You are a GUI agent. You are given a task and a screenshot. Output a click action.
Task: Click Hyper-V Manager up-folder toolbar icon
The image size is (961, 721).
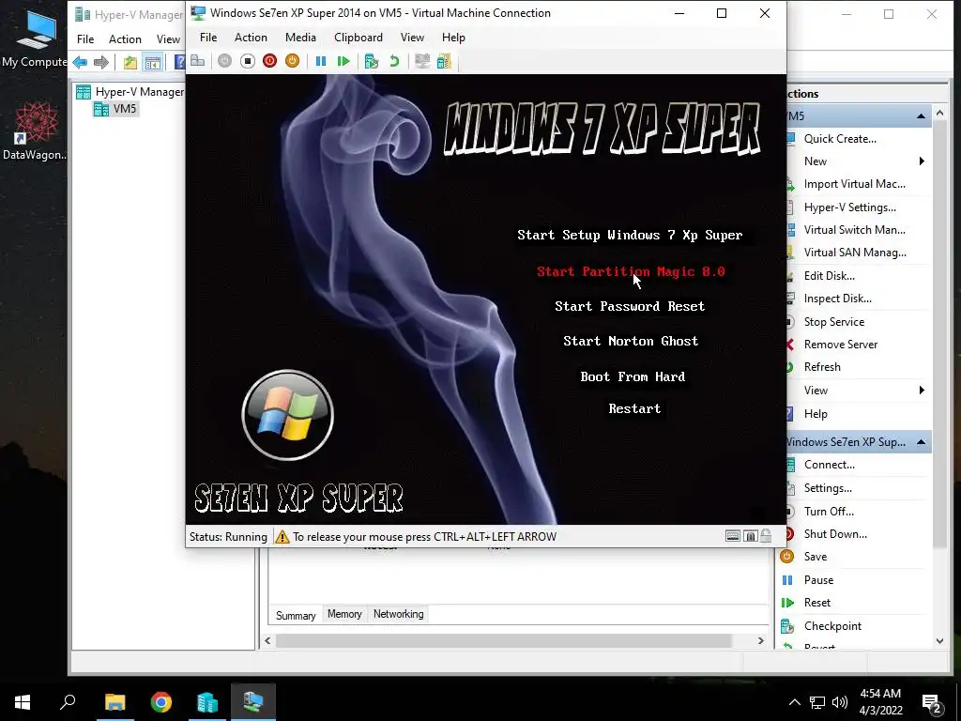tap(130, 62)
